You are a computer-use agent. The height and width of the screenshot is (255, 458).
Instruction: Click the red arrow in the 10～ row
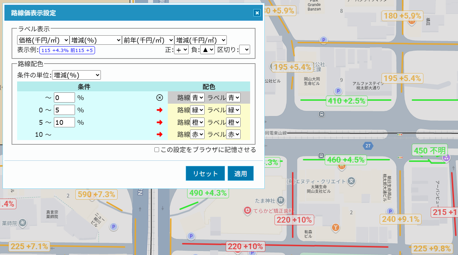(159, 135)
